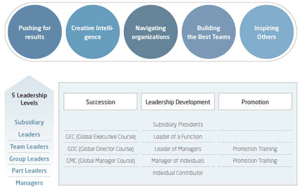This screenshot has width=301, height=190.
Task: Select Subsidiary Leaders in the levels list
Action: 29,128
